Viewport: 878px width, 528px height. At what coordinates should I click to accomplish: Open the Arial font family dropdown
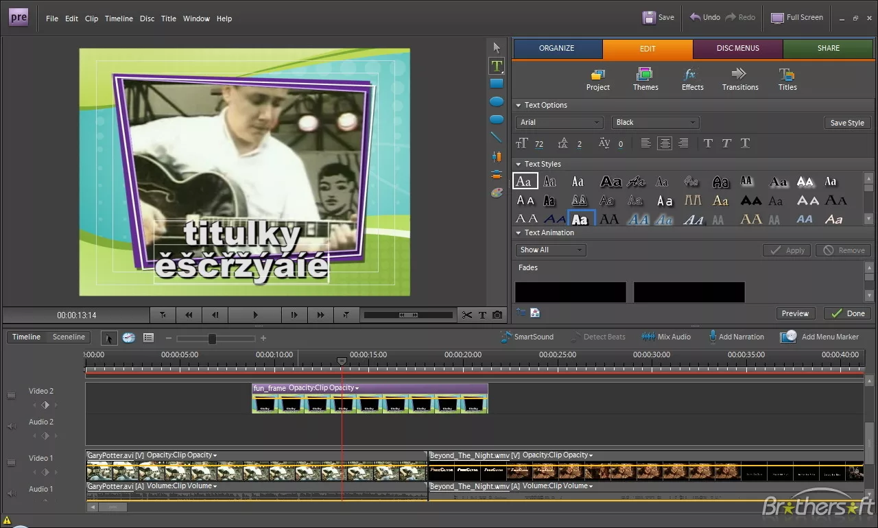point(559,123)
